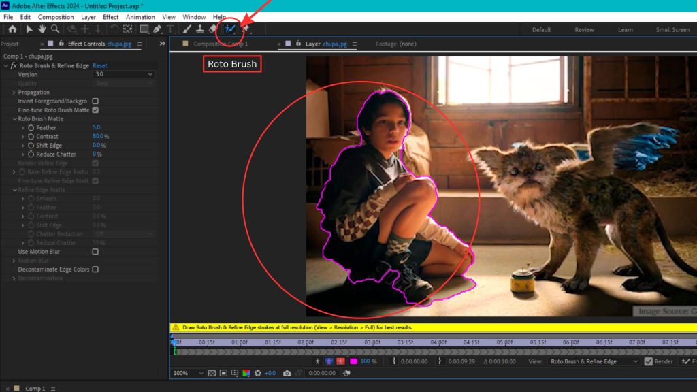Open the Layer panel options menu
The image size is (697, 392).
(x=355, y=44)
